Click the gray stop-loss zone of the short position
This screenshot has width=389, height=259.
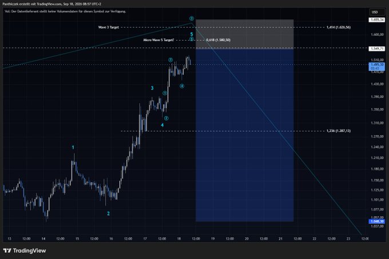click(x=245, y=34)
